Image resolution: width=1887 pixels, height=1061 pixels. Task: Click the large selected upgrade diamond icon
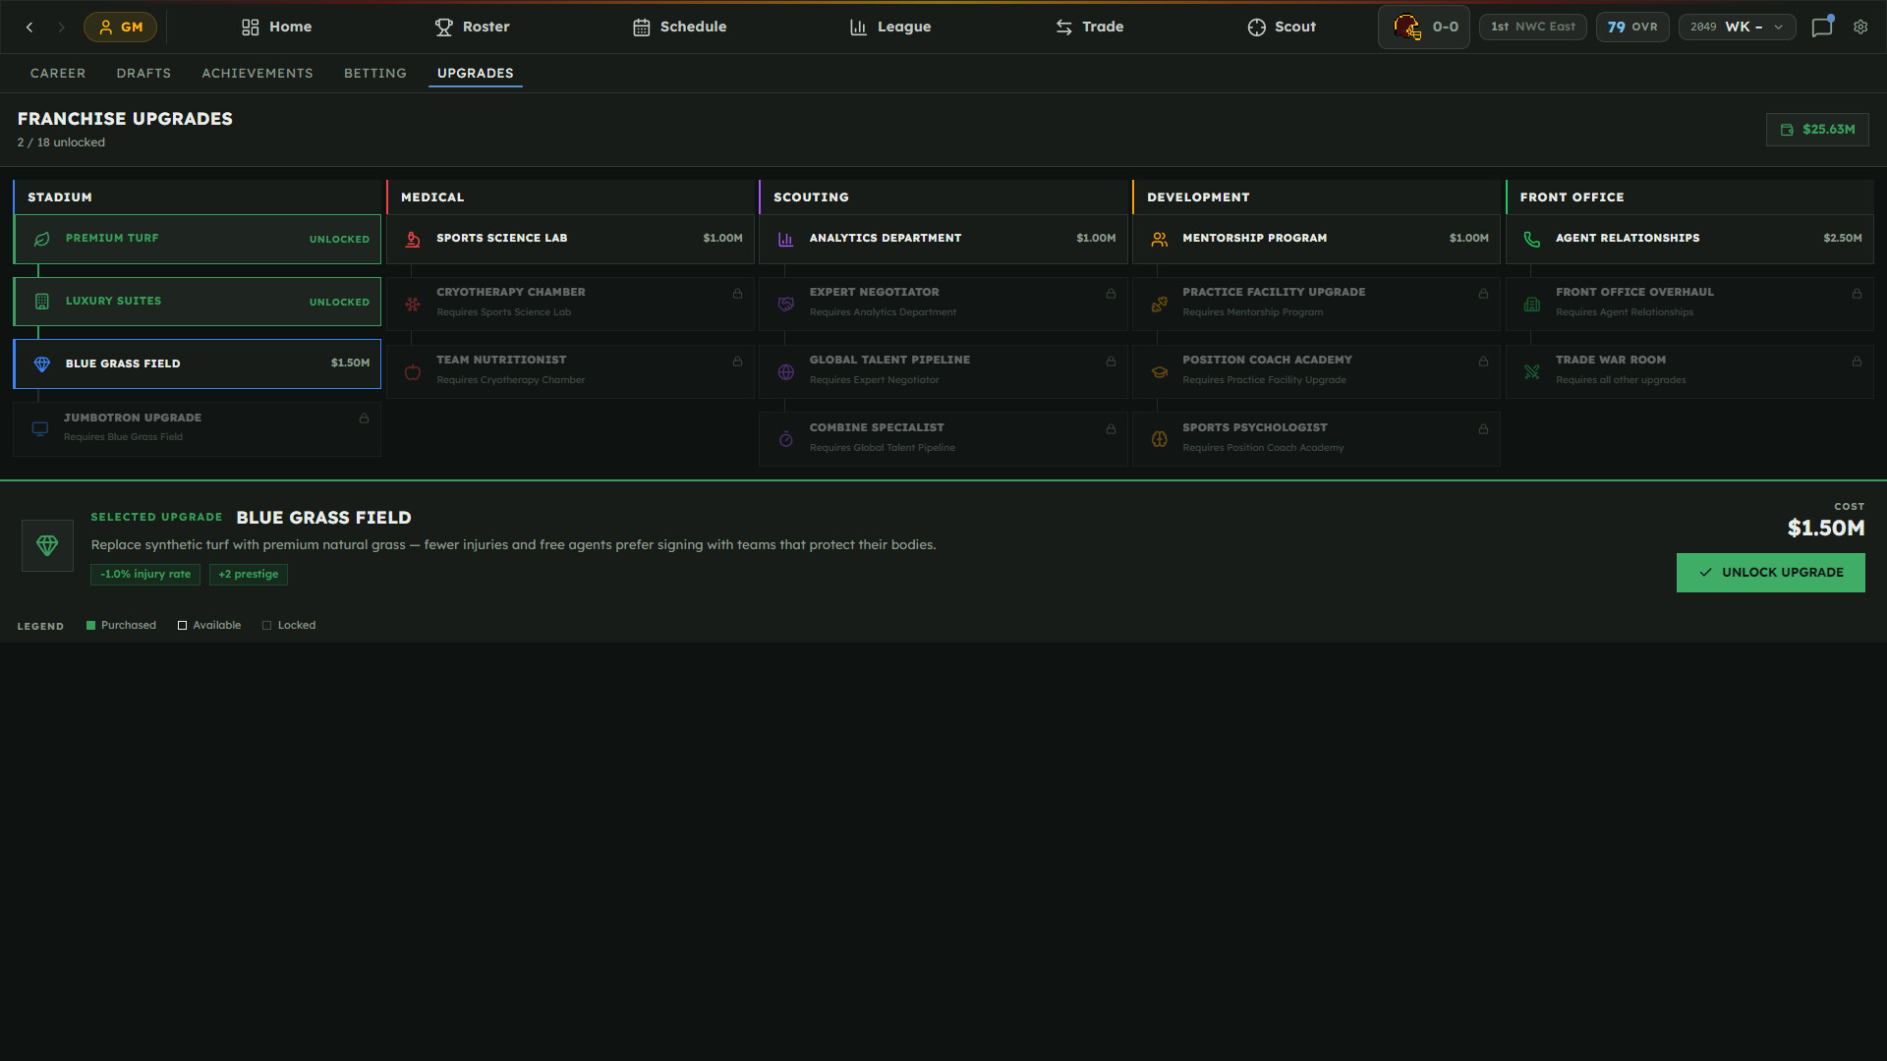(47, 546)
